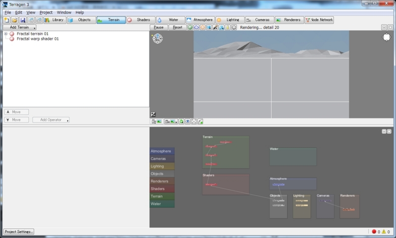Switch to the Water layout
Image resolution: width=396 pixels, height=238 pixels.
click(x=170, y=20)
